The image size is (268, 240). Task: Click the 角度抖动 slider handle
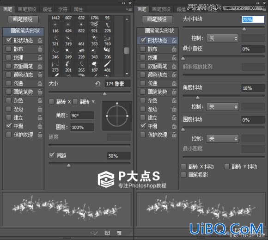click(x=198, y=98)
